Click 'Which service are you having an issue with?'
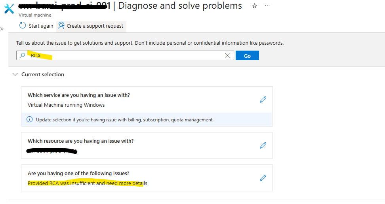385x204 pixels. pos(79,95)
